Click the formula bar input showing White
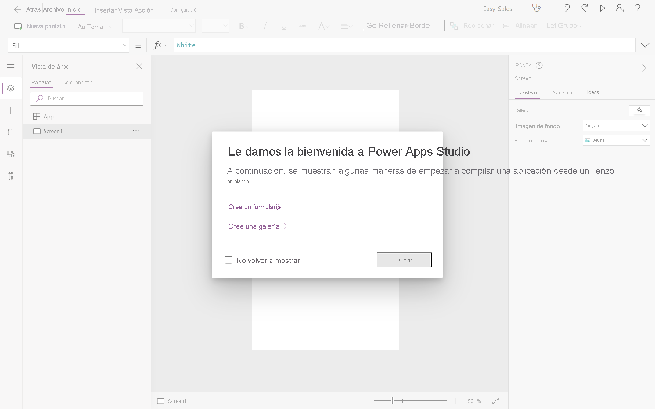 click(405, 45)
